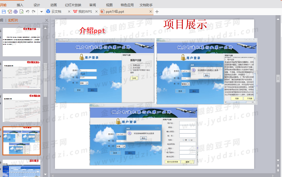
Task: Click 用户名 field in registration form
Action: point(187,123)
